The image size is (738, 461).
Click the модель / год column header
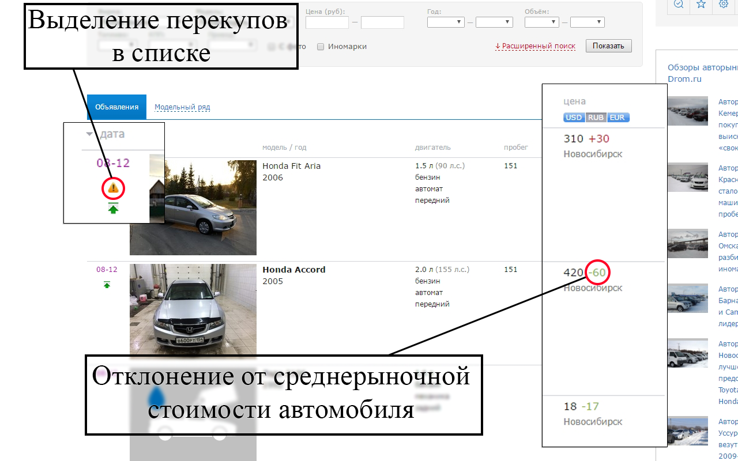pyautogui.click(x=284, y=148)
